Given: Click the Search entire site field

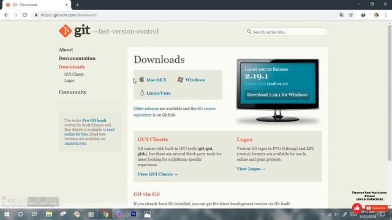Looking at the screenshot, I should pyautogui.click(x=286, y=32).
